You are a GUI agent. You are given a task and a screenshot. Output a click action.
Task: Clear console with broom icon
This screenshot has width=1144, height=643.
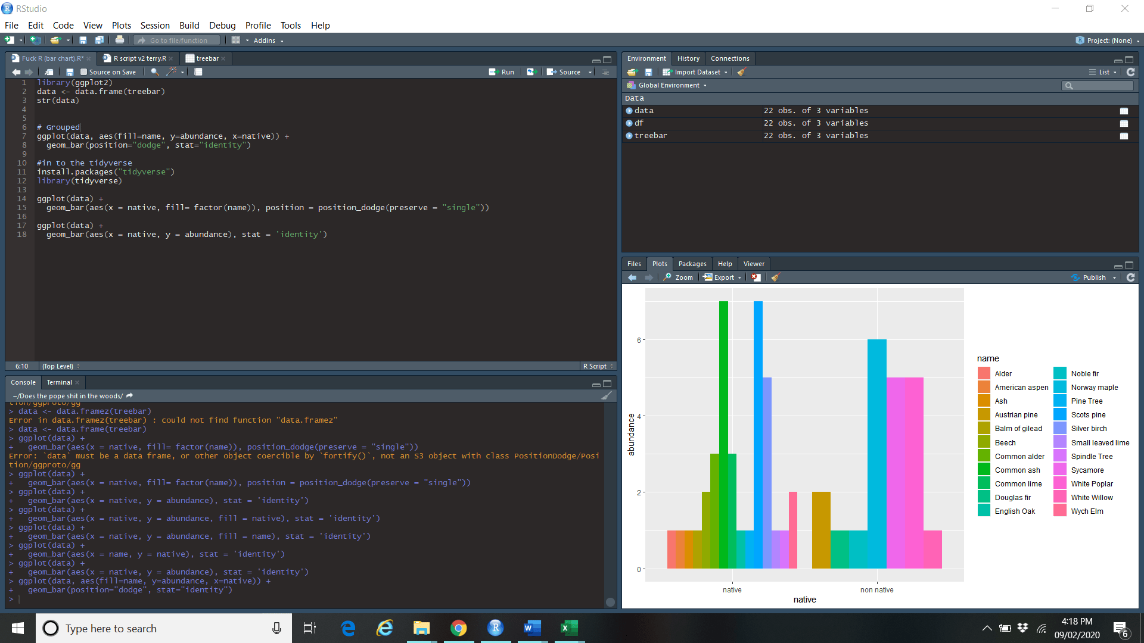point(606,396)
